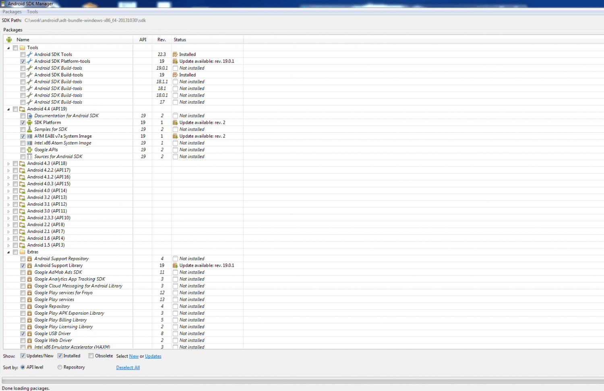
Task: Toggle the Updates/New show filter checkbox
Action: click(x=23, y=356)
